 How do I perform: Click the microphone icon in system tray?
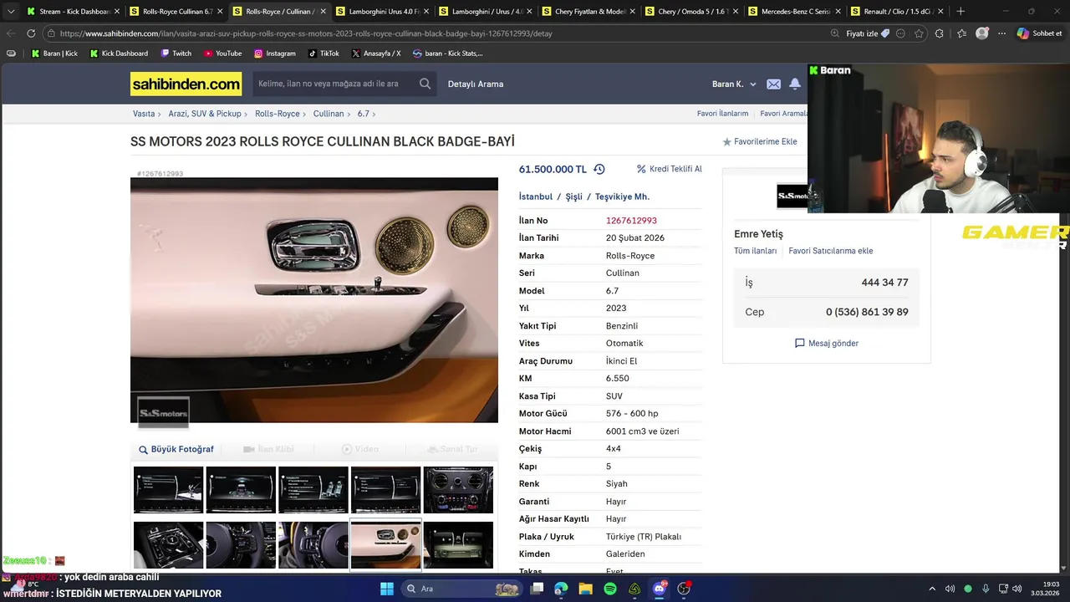pos(986,589)
